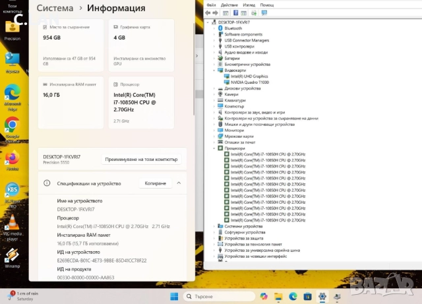Open BS.Player PRO desktop shortcut
This screenshot has width=422, height=304.
pos(12,195)
